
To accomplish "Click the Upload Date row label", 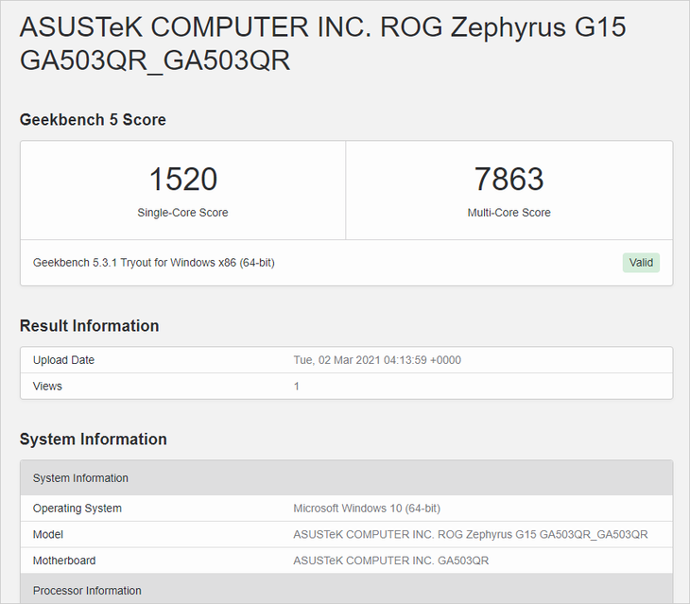I will point(63,360).
